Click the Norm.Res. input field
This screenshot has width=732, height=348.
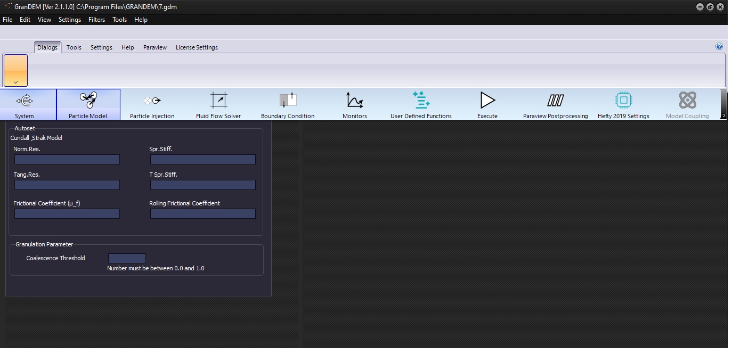pyautogui.click(x=67, y=159)
